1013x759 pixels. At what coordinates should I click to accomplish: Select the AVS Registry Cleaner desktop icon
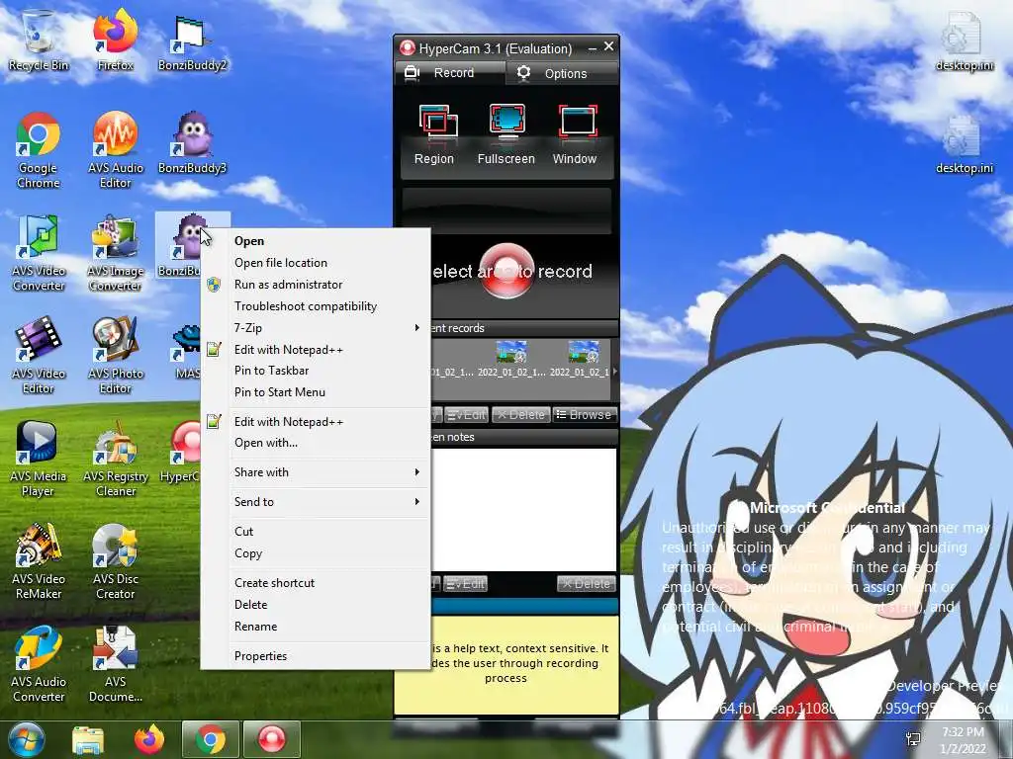click(115, 459)
